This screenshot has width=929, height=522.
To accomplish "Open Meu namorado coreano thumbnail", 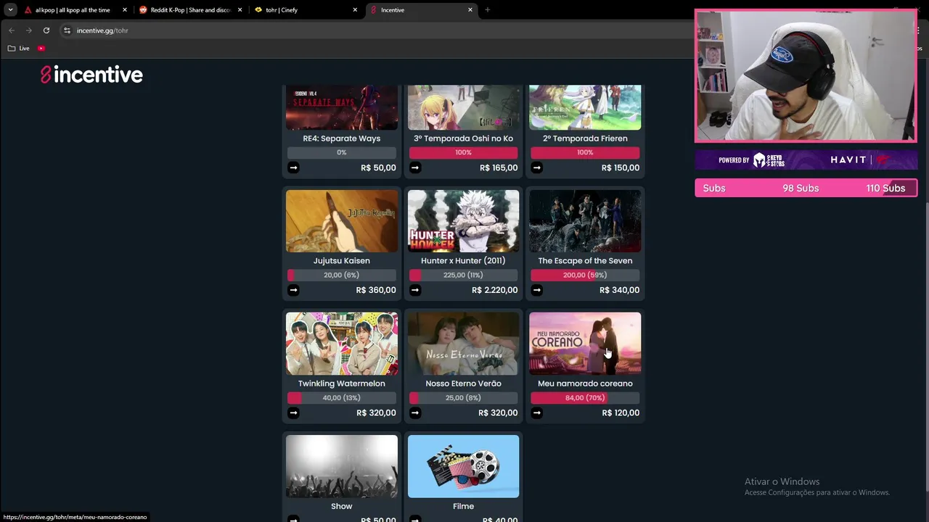I will (x=585, y=344).
